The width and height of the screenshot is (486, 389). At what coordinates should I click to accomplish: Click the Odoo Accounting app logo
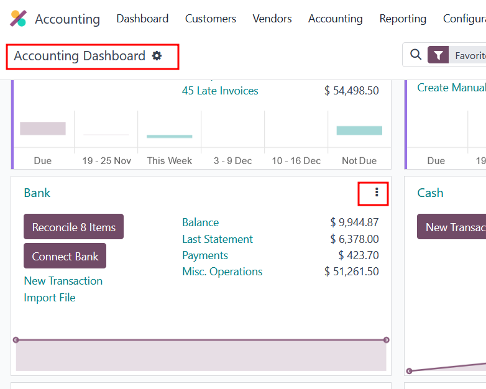point(18,19)
